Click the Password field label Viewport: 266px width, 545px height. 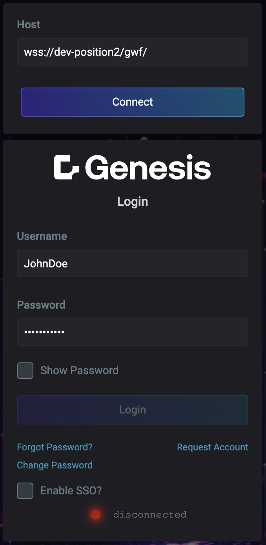(x=41, y=305)
